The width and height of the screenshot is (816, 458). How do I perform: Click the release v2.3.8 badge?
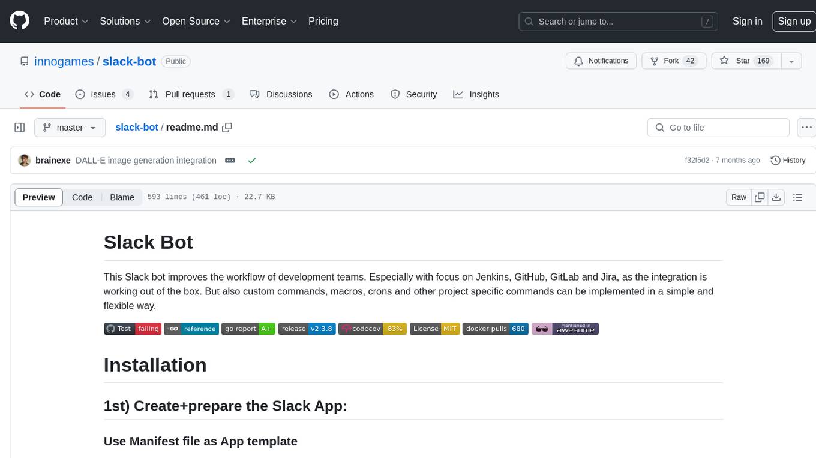[307, 329]
